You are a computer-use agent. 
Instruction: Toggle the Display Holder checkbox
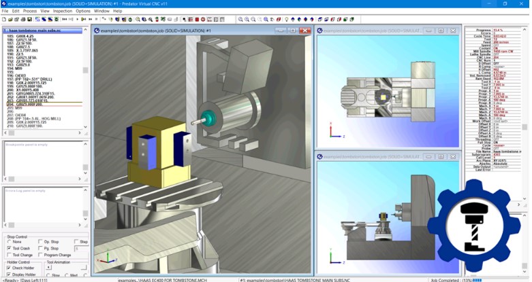(8, 275)
